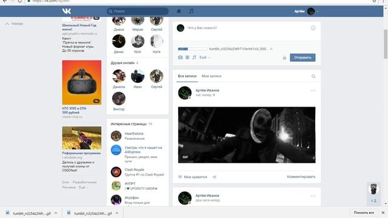
Task: Open the Игрофан page icon
Action: 116,200
